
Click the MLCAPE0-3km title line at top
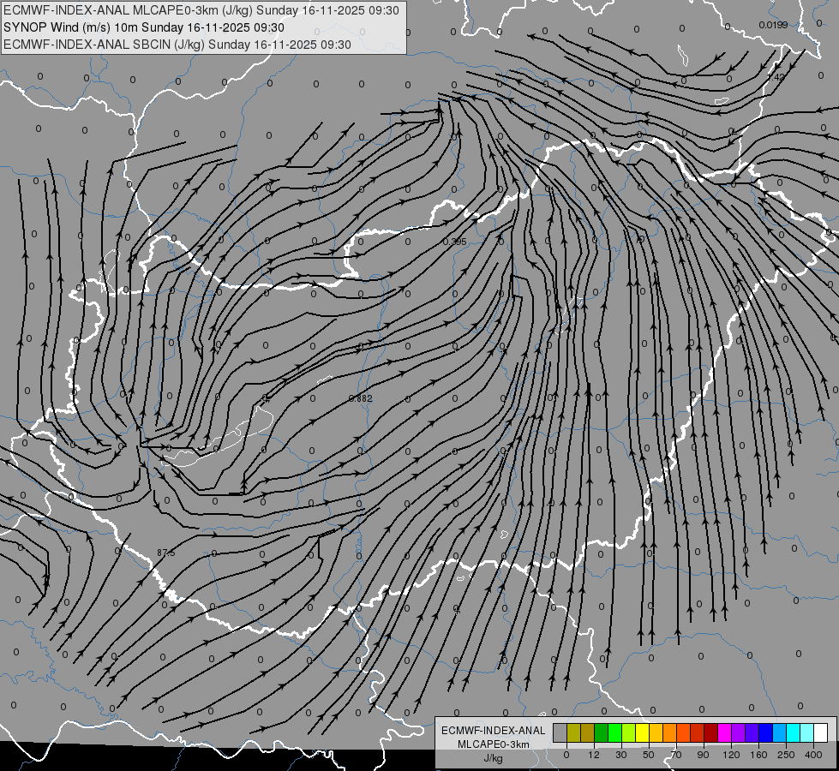(201, 10)
